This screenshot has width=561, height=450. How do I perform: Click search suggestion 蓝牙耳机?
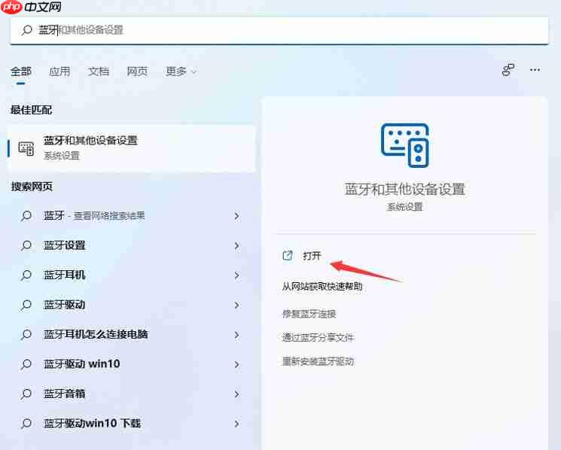pos(65,275)
